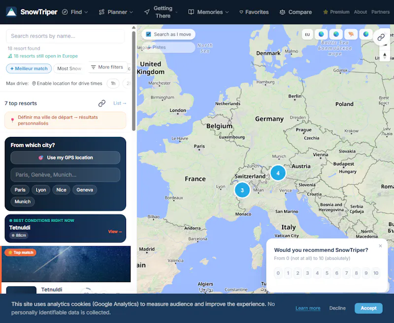The width and height of the screenshot is (394, 323).
Task: Open the More filters panel
Action: (107, 67)
